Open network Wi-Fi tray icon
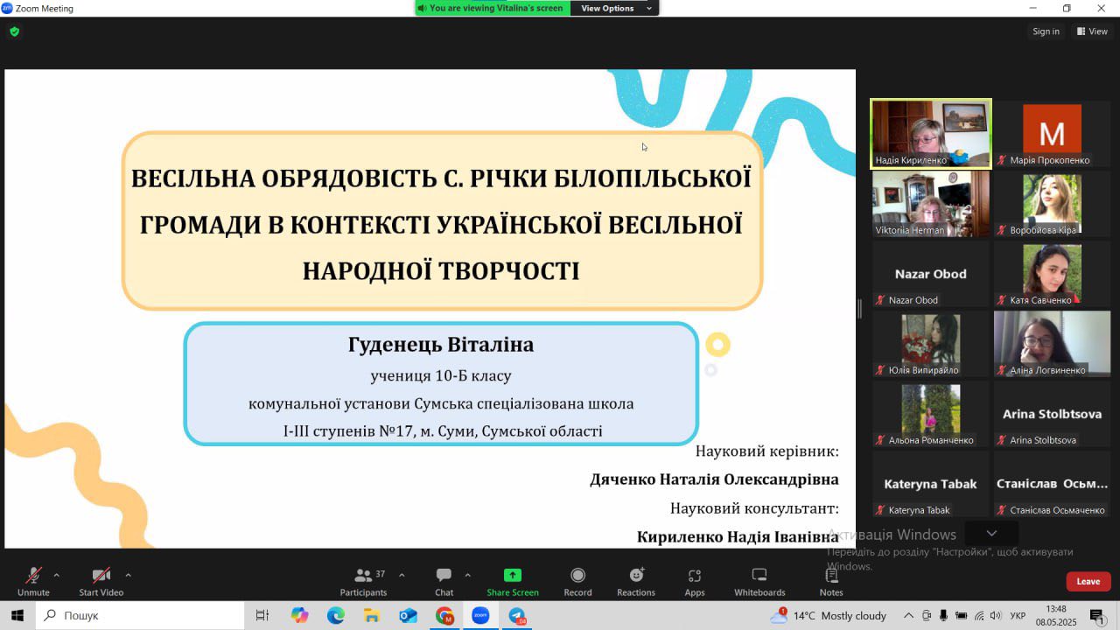The image size is (1120, 630). (x=979, y=616)
